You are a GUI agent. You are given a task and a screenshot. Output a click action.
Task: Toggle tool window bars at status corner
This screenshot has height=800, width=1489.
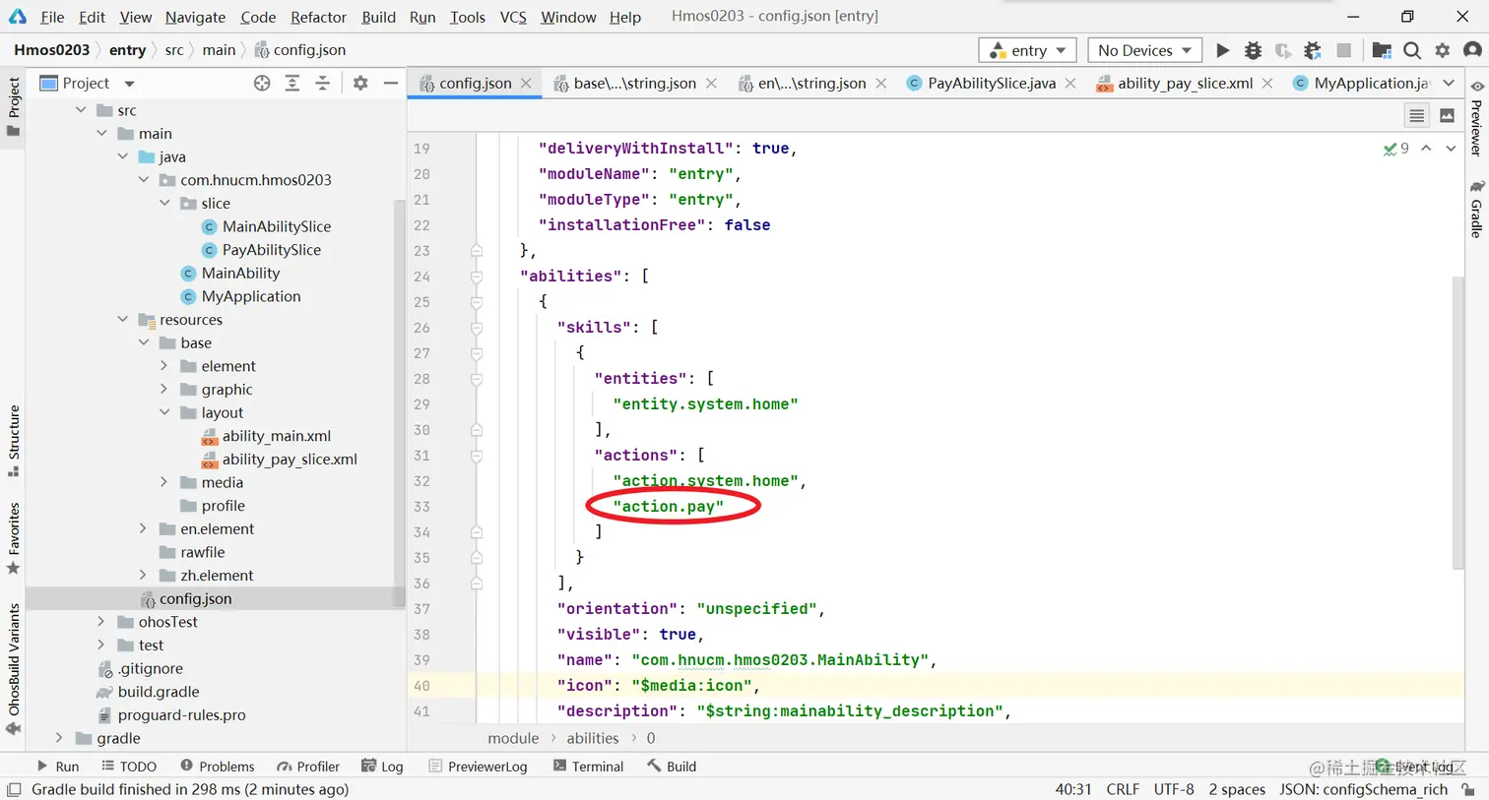pyautogui.click(x=14, y=790)
